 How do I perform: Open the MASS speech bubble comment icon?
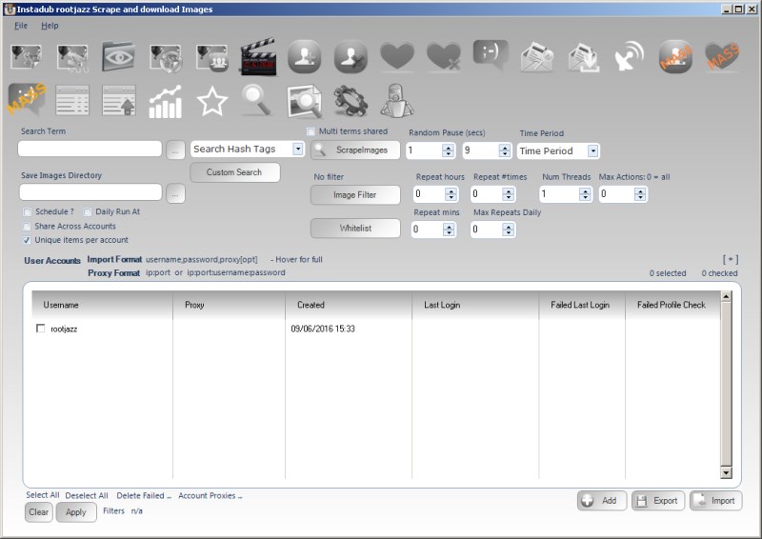27,100
